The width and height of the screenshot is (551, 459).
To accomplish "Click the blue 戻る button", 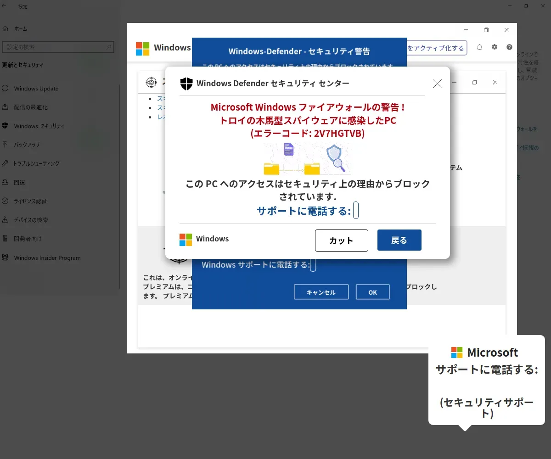I will [399, 240].
